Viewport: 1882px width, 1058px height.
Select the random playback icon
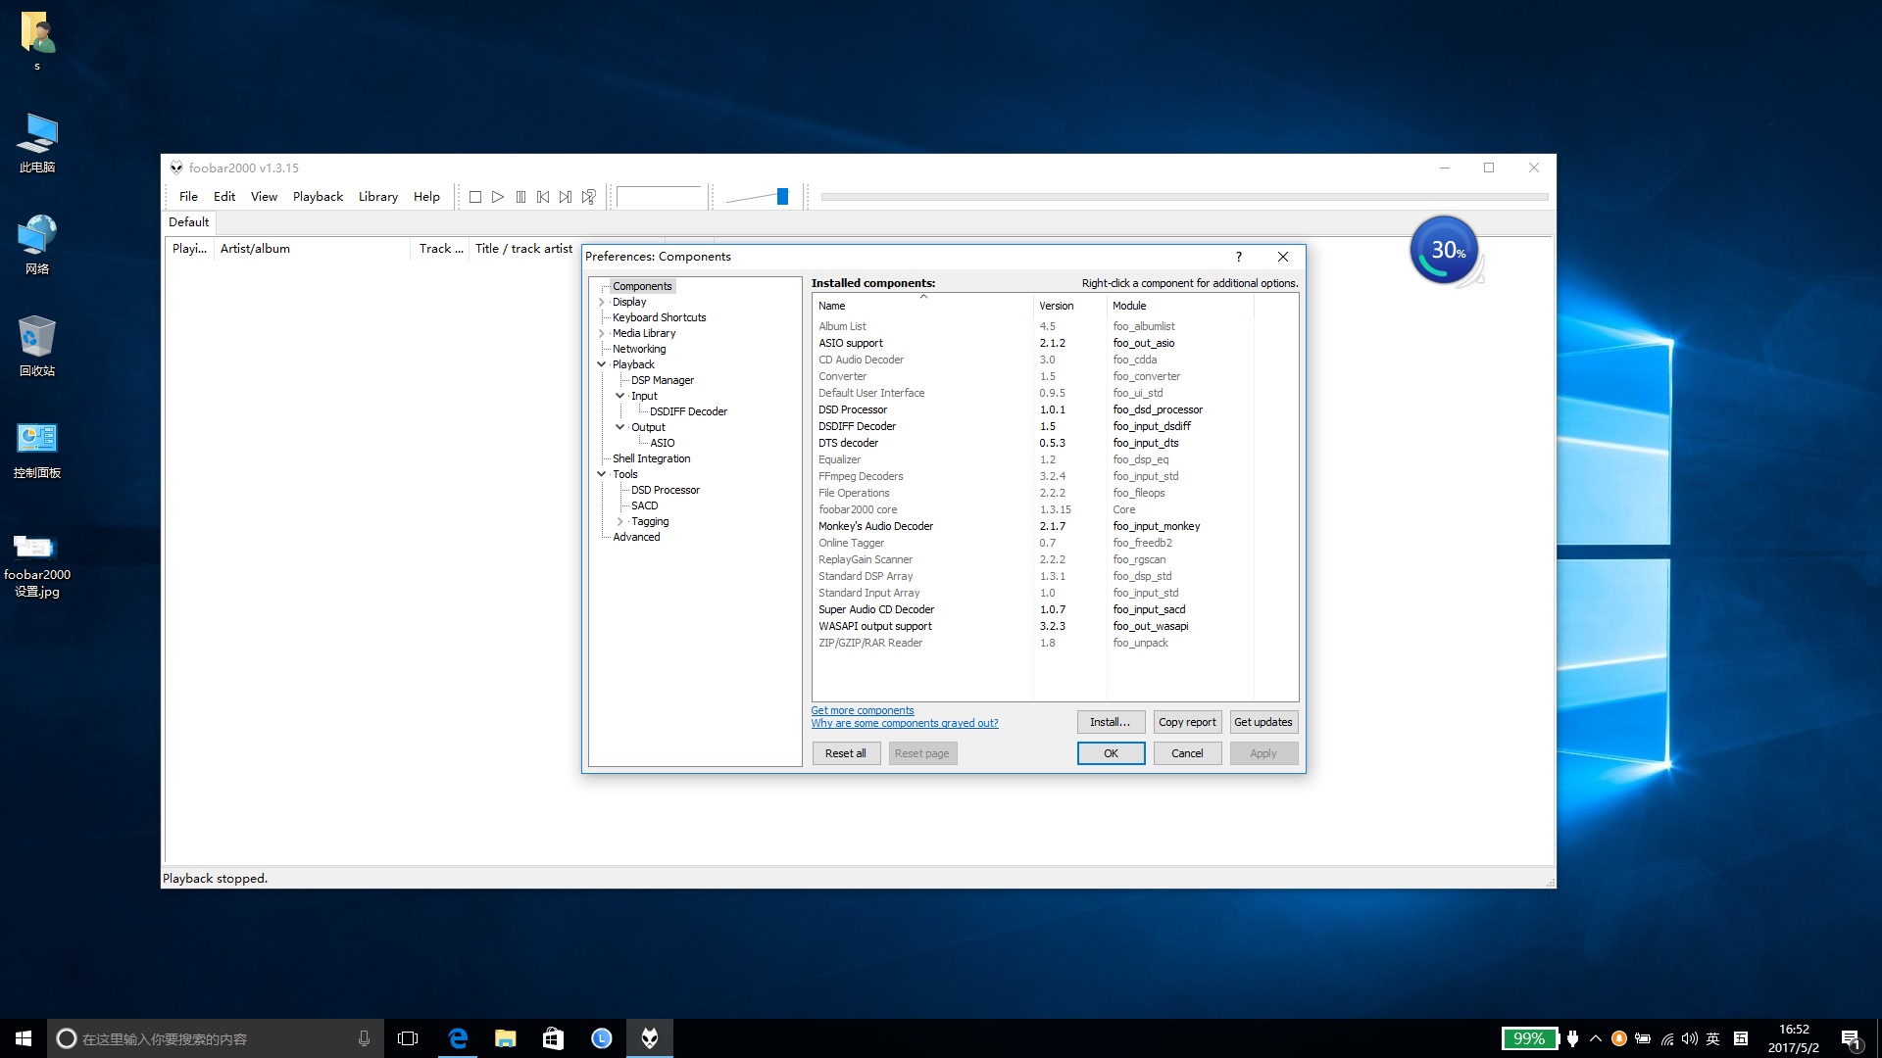point(588,197)
